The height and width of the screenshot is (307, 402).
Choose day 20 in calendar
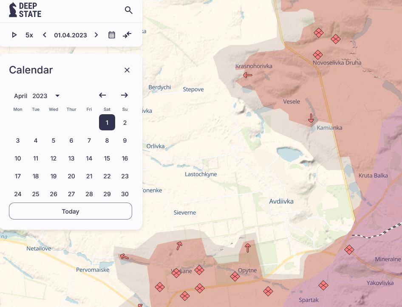coord(71,176)
